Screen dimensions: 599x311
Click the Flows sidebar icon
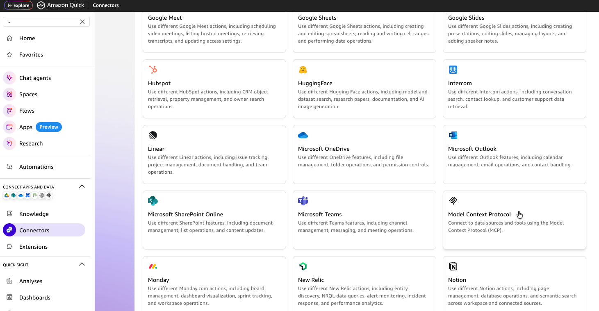click(x=9, y=111)
